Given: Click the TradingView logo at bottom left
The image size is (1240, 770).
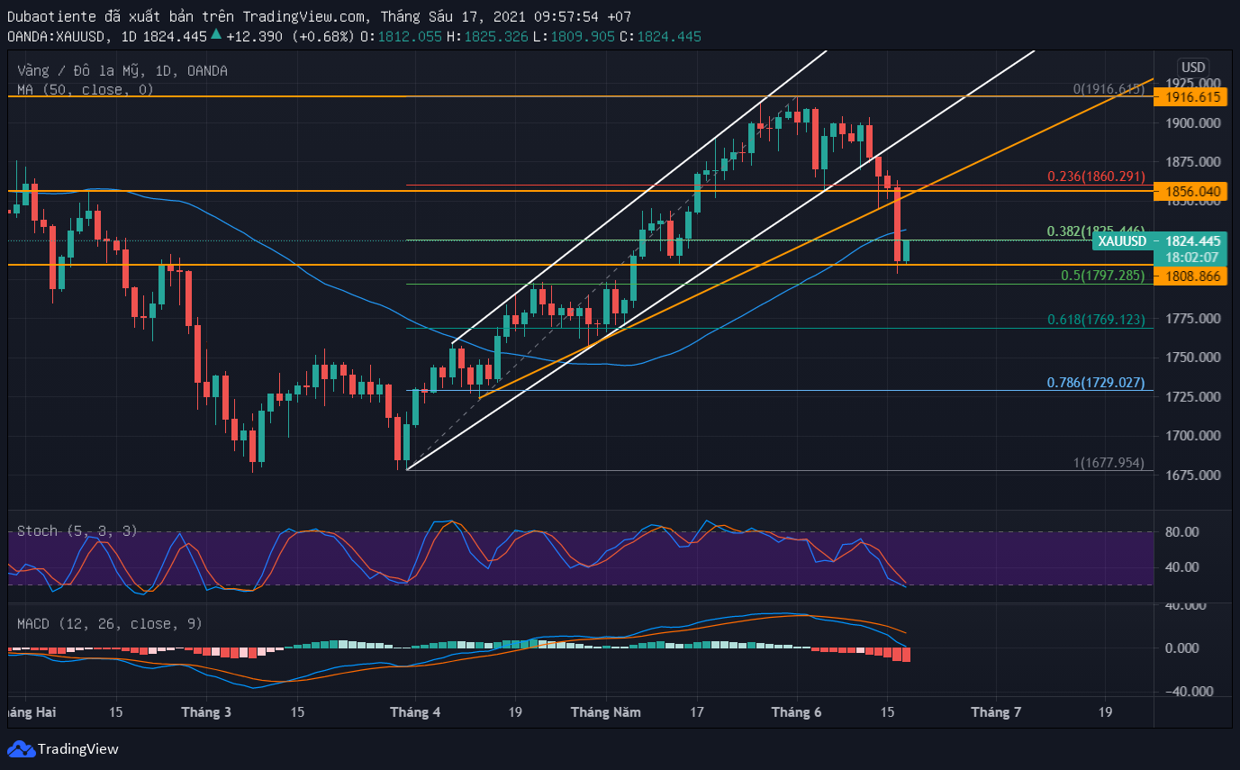Looking at the screenshot, I should (63, 748).
